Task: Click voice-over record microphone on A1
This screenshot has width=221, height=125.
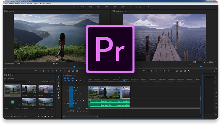Action: point(83,100)
